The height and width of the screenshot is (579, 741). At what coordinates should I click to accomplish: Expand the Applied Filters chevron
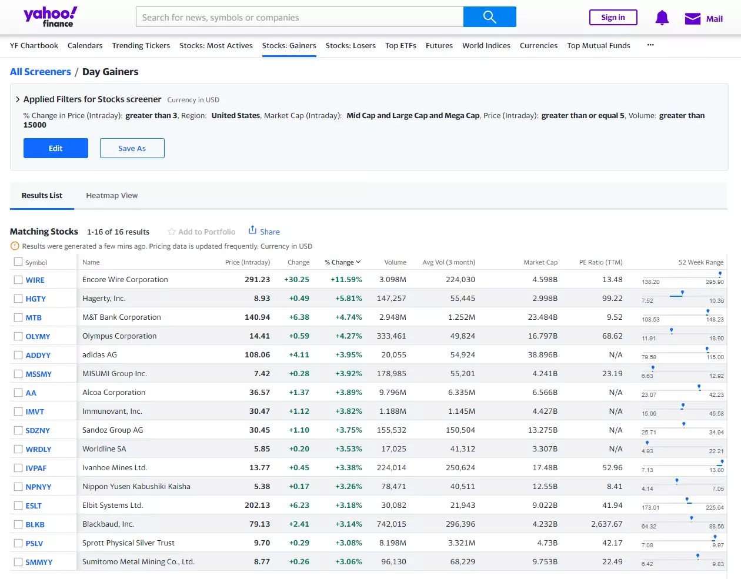18,99
